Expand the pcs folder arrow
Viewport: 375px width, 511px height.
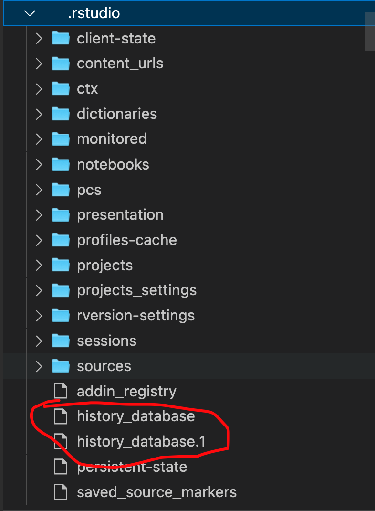(x=39, y=190)
